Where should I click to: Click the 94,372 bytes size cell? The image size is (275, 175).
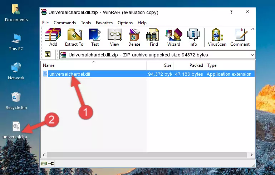160,74
